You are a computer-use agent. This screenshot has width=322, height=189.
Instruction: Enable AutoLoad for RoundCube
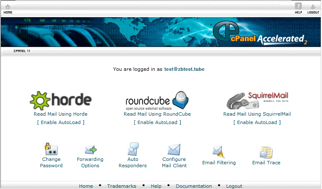tap(157, 122)
